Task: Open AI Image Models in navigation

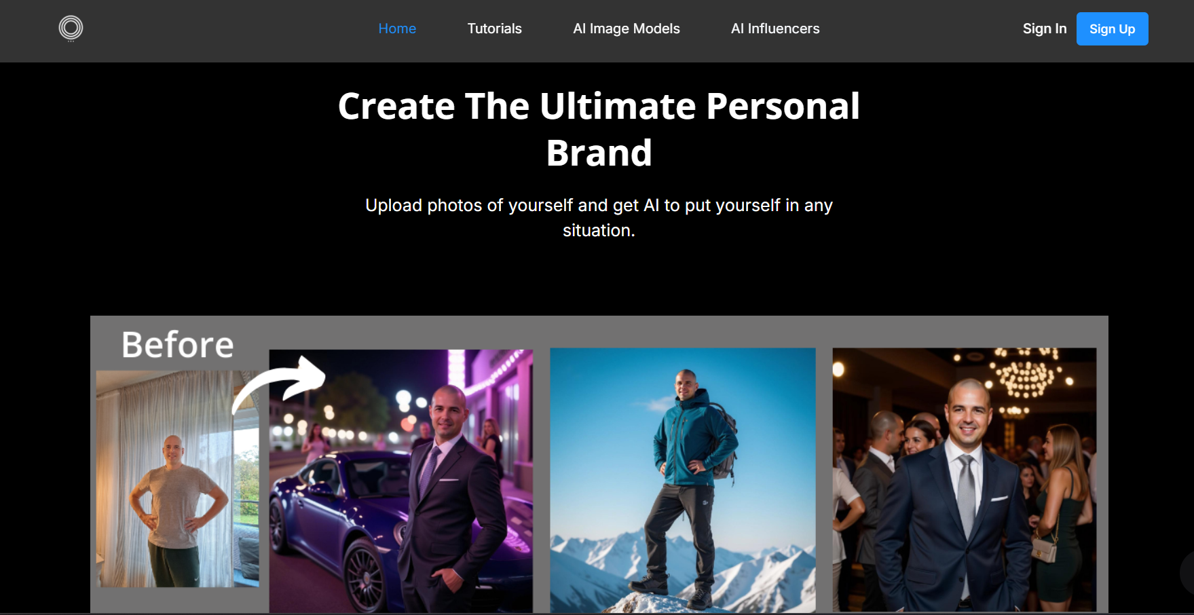Action: click(x=626, y=29)
